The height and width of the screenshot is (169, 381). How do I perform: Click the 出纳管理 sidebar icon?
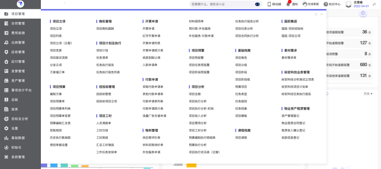tap(6, 43)
